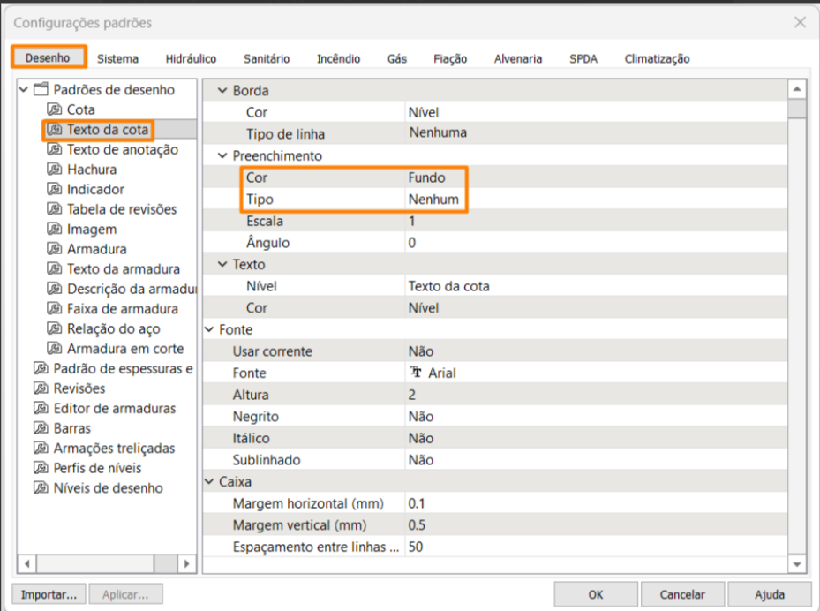Edit the Altura value field

(x=595, y=395)
